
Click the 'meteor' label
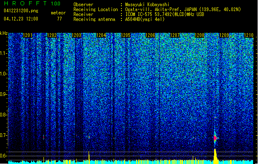click(58, 13)
